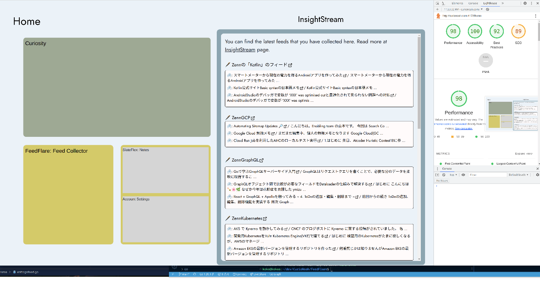Open the InsightStream page link
The image size is (540, 281).
coord(240,50)
